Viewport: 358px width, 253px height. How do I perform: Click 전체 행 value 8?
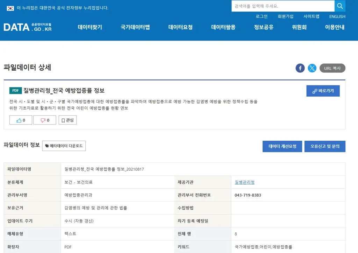click(x=236, y=234)
